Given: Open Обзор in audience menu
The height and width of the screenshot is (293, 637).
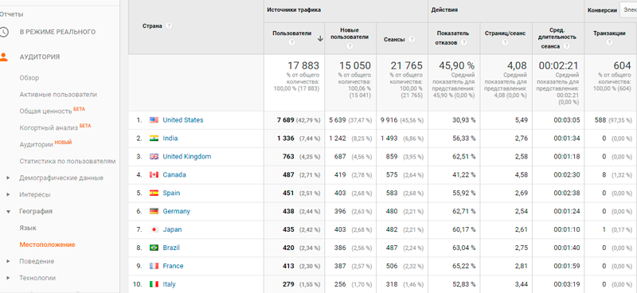Looking at the screenshot, I should pos(29,77).
